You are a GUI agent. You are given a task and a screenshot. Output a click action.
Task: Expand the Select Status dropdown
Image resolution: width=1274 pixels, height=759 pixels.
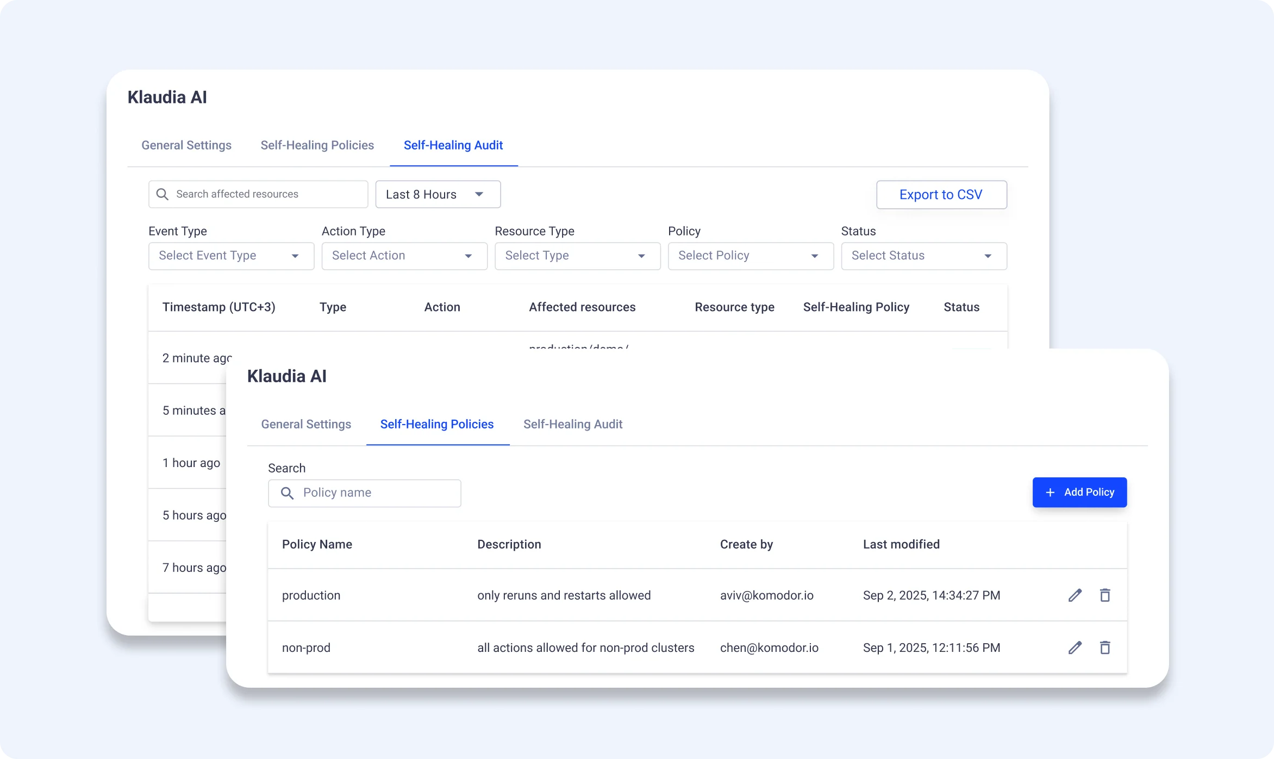pos(923,256)
